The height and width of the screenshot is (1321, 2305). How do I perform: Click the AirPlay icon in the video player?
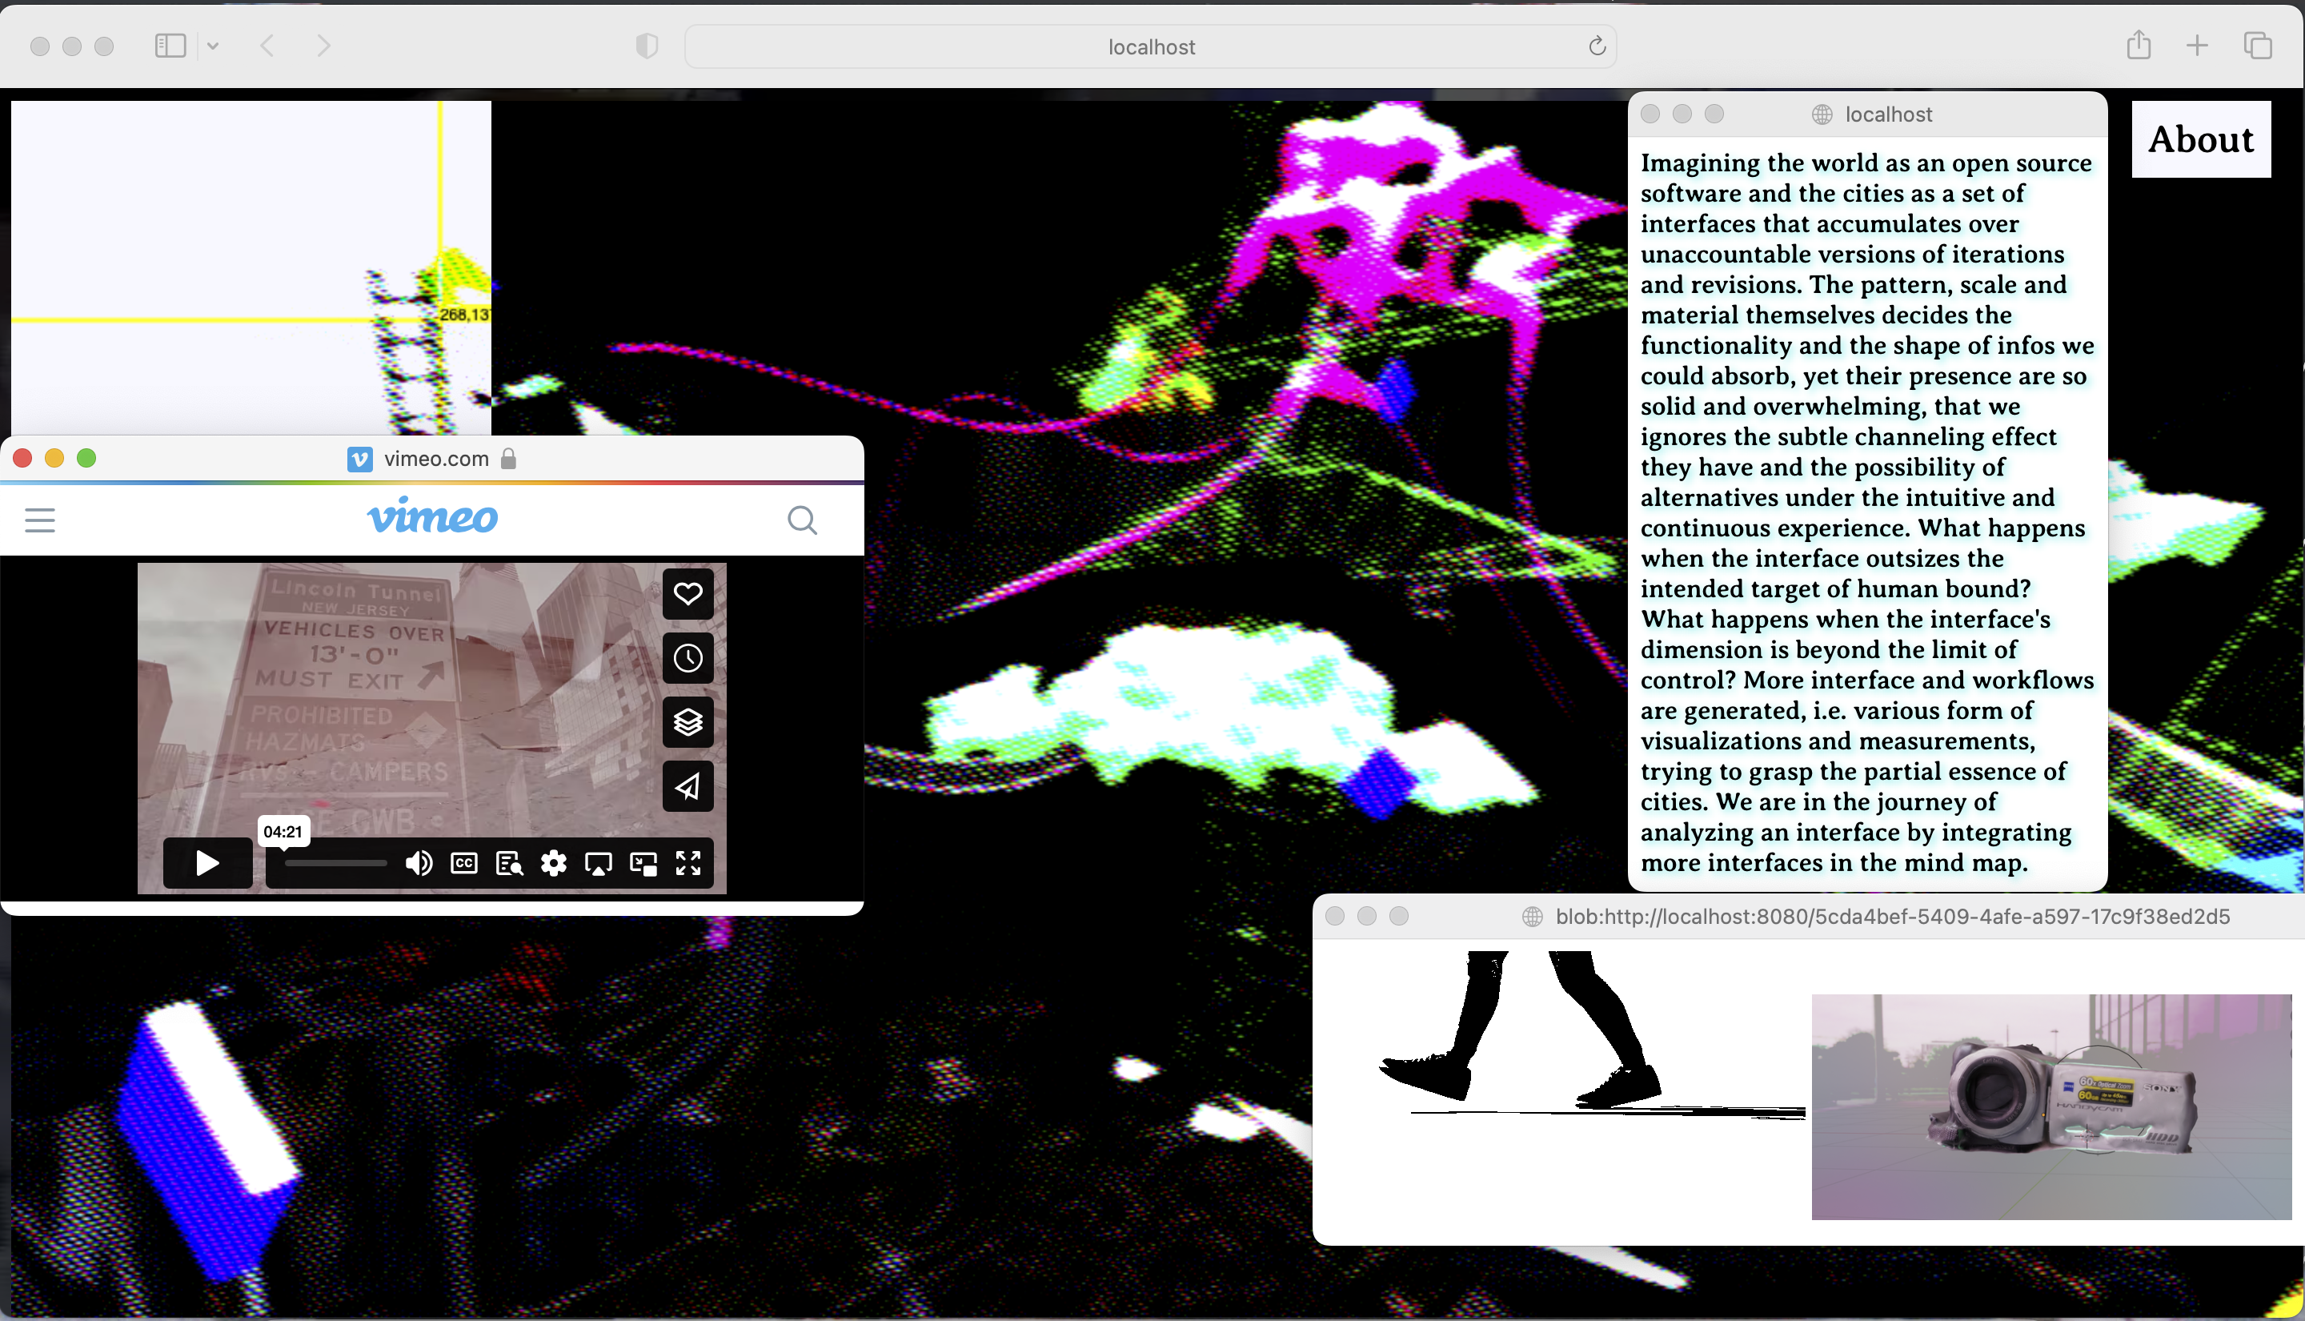point(599,863)
